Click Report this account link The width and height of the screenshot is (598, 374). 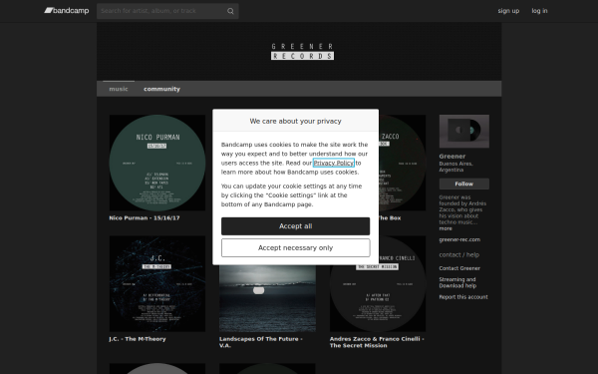(463, 297)
